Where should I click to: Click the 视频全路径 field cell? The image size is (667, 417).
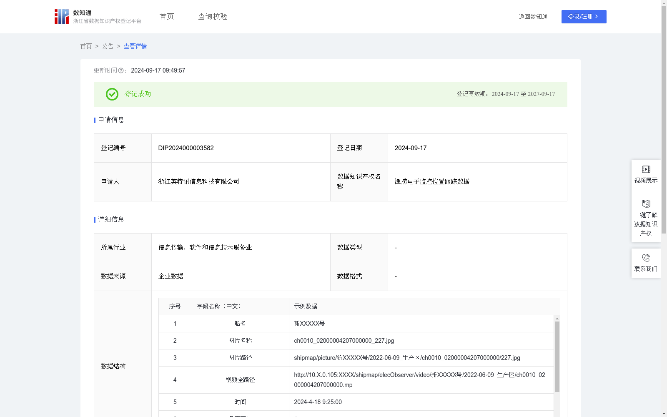(240, 380)
